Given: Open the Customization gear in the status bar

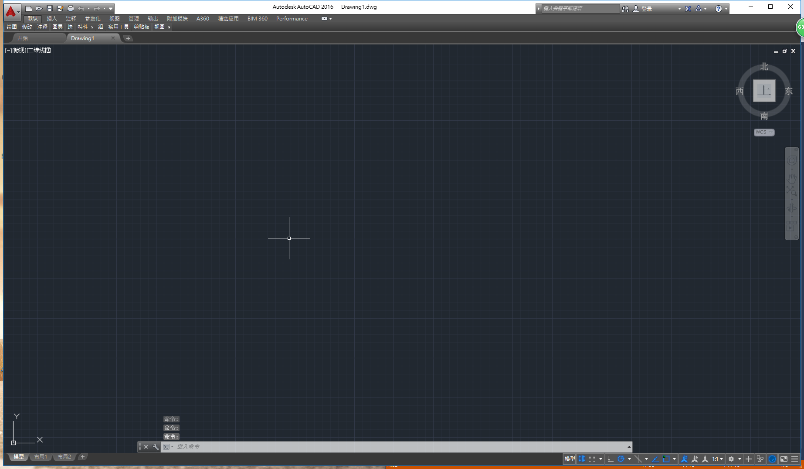Looking at the screenshot, I should (x=731, y=459).
